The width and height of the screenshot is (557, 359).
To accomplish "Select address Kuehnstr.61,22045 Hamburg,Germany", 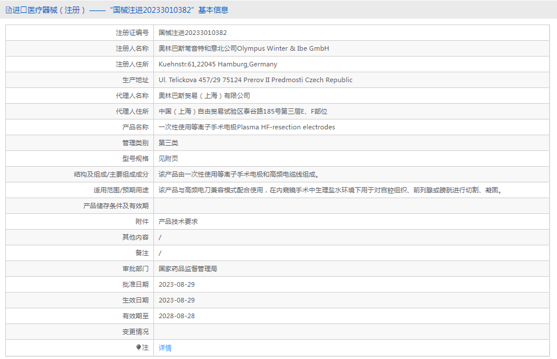I will click(x=218, y=64).
